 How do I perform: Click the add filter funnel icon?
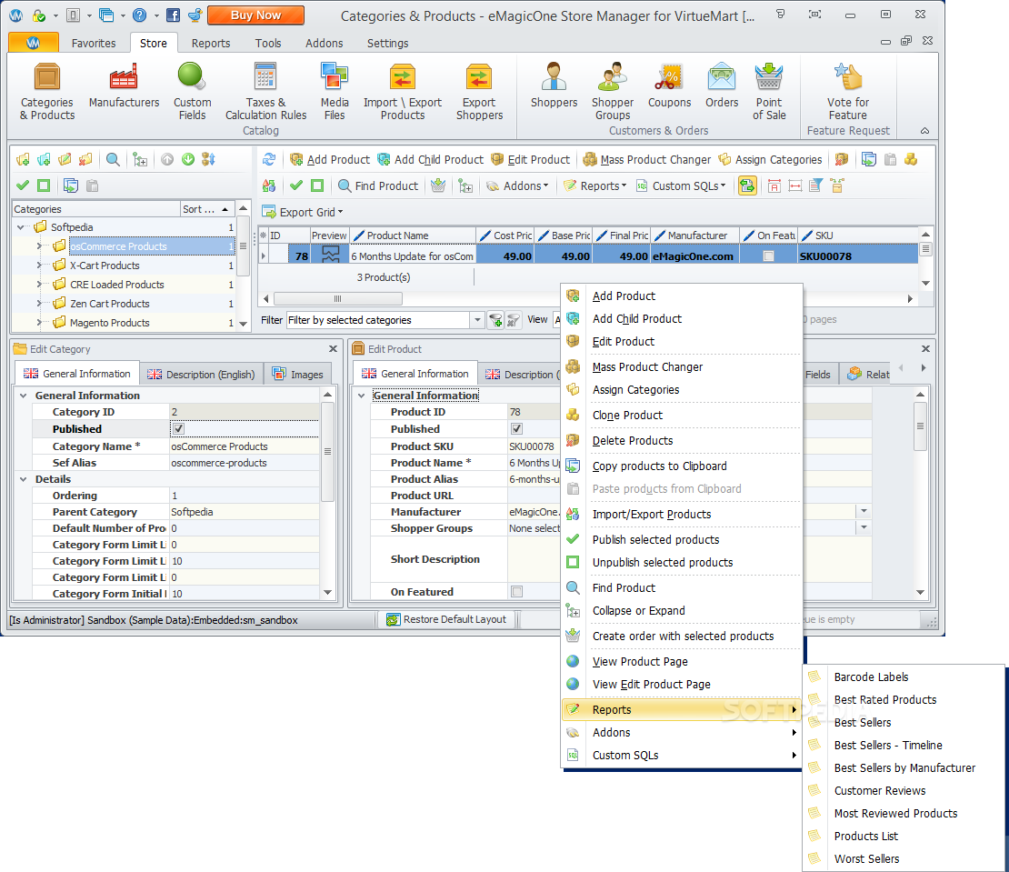(495, 320)
